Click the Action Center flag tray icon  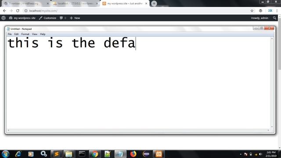pyautogui.click(x=246, y=154)
